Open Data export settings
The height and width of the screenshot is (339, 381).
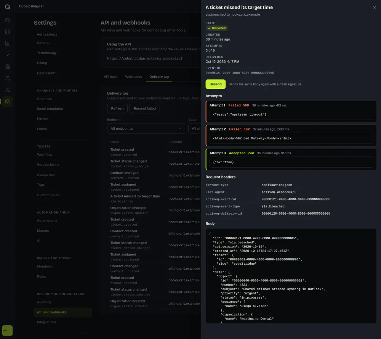(x=46, y=73)
